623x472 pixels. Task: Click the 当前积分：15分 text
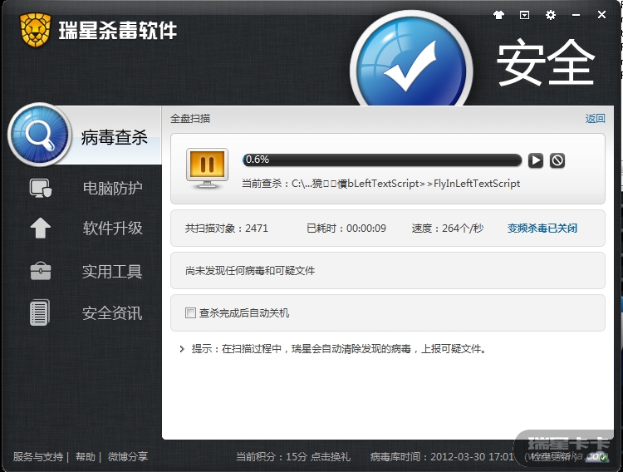(272, 456)
